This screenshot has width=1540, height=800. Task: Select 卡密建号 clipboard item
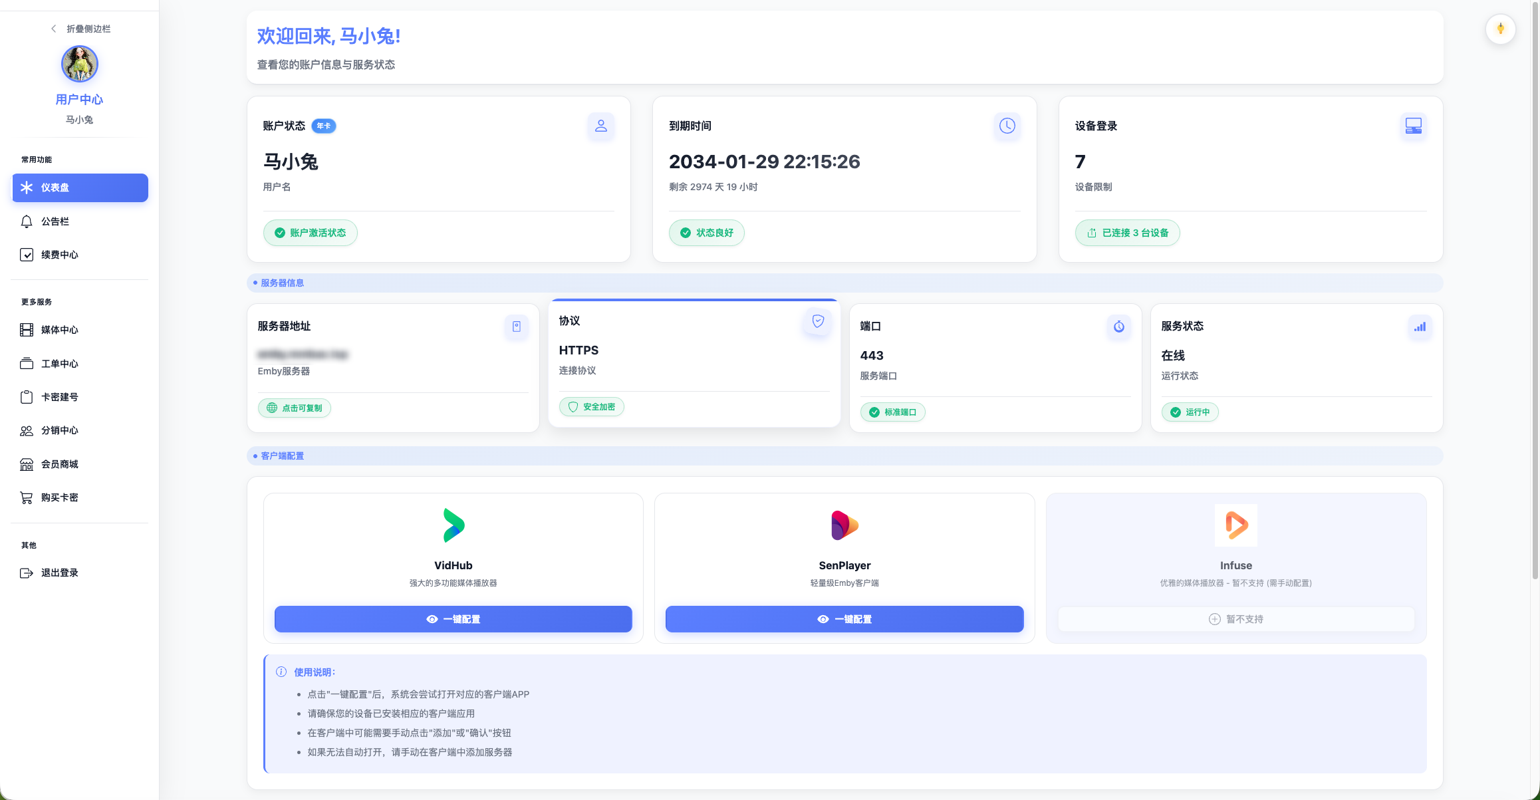pyautogui.click(x=59, y=397)
